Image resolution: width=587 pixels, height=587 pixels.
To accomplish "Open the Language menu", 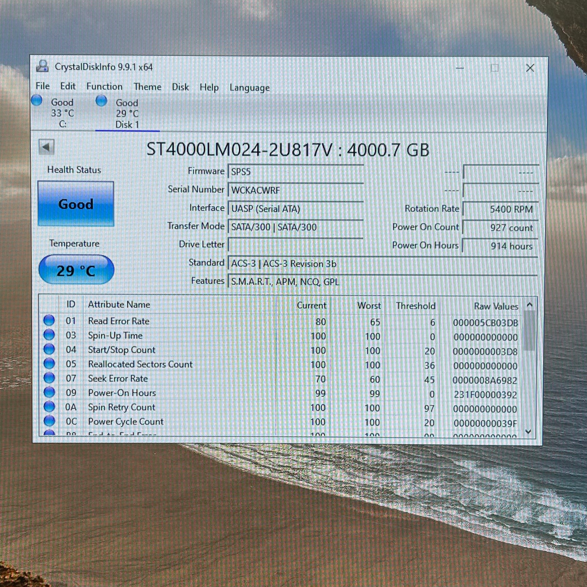I will (249, 88).
